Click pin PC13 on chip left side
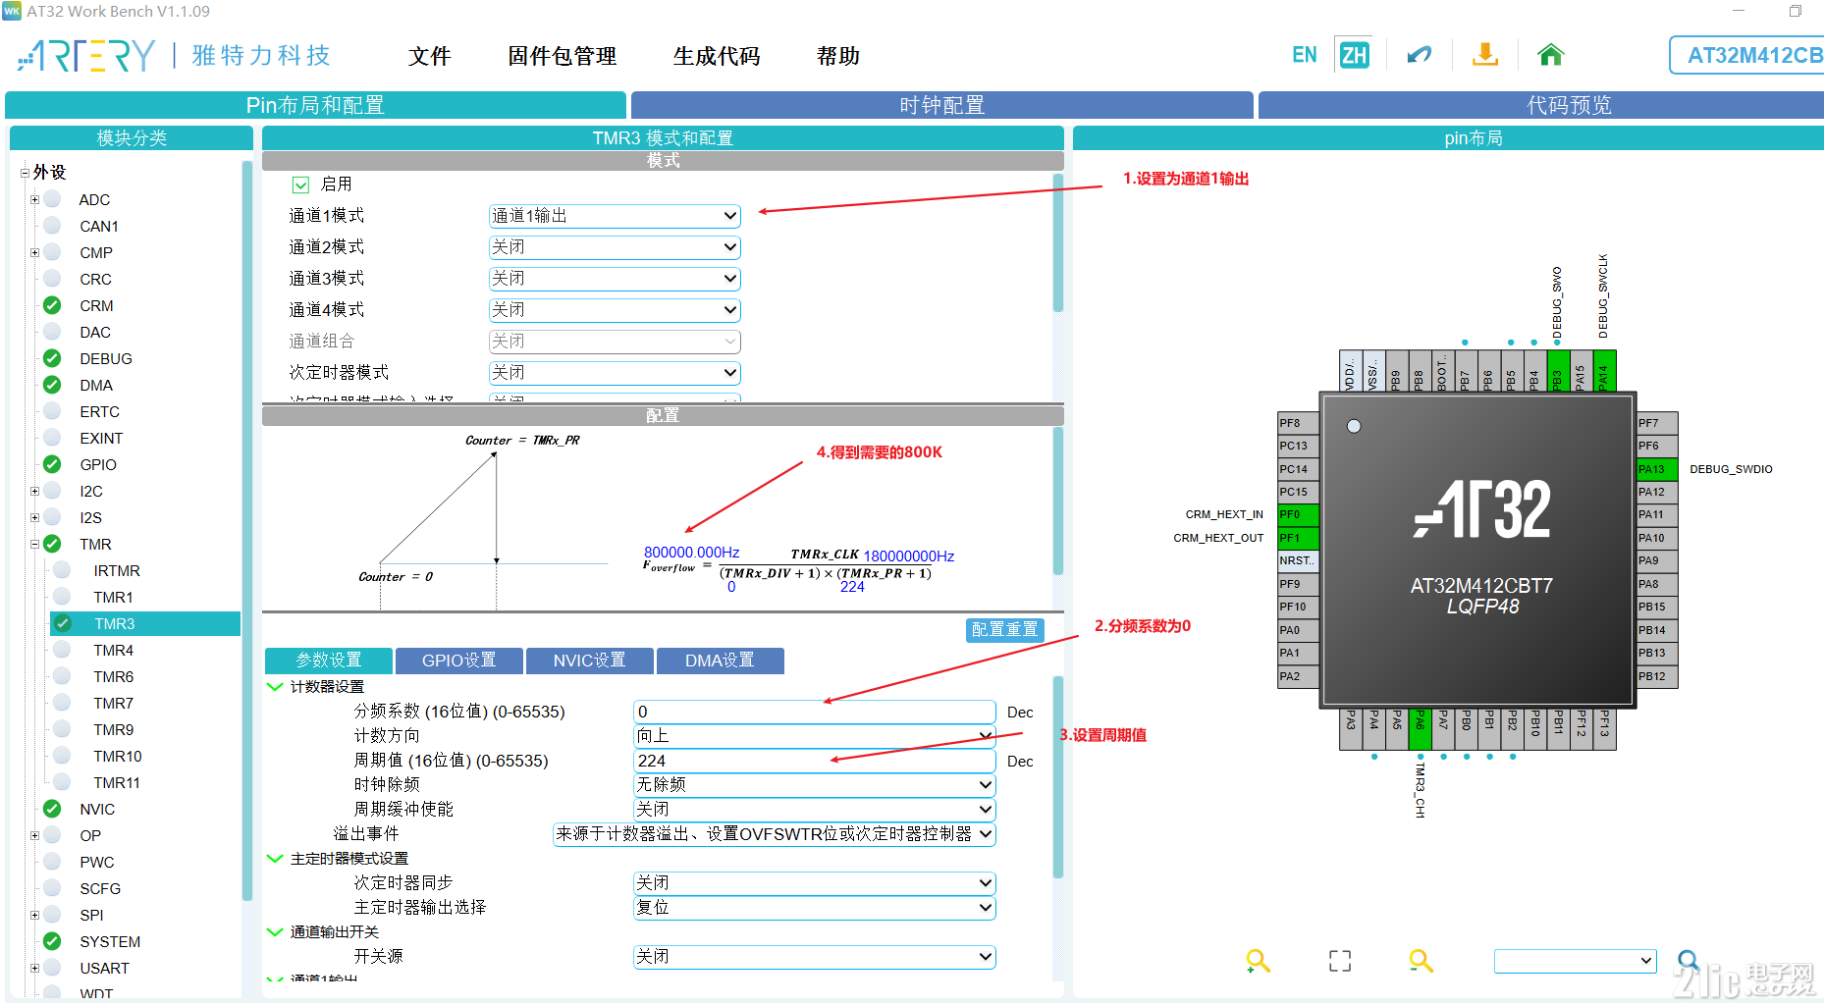Image resolution: width=1824 pixels, height=1005 pixels. point(1298,446)
